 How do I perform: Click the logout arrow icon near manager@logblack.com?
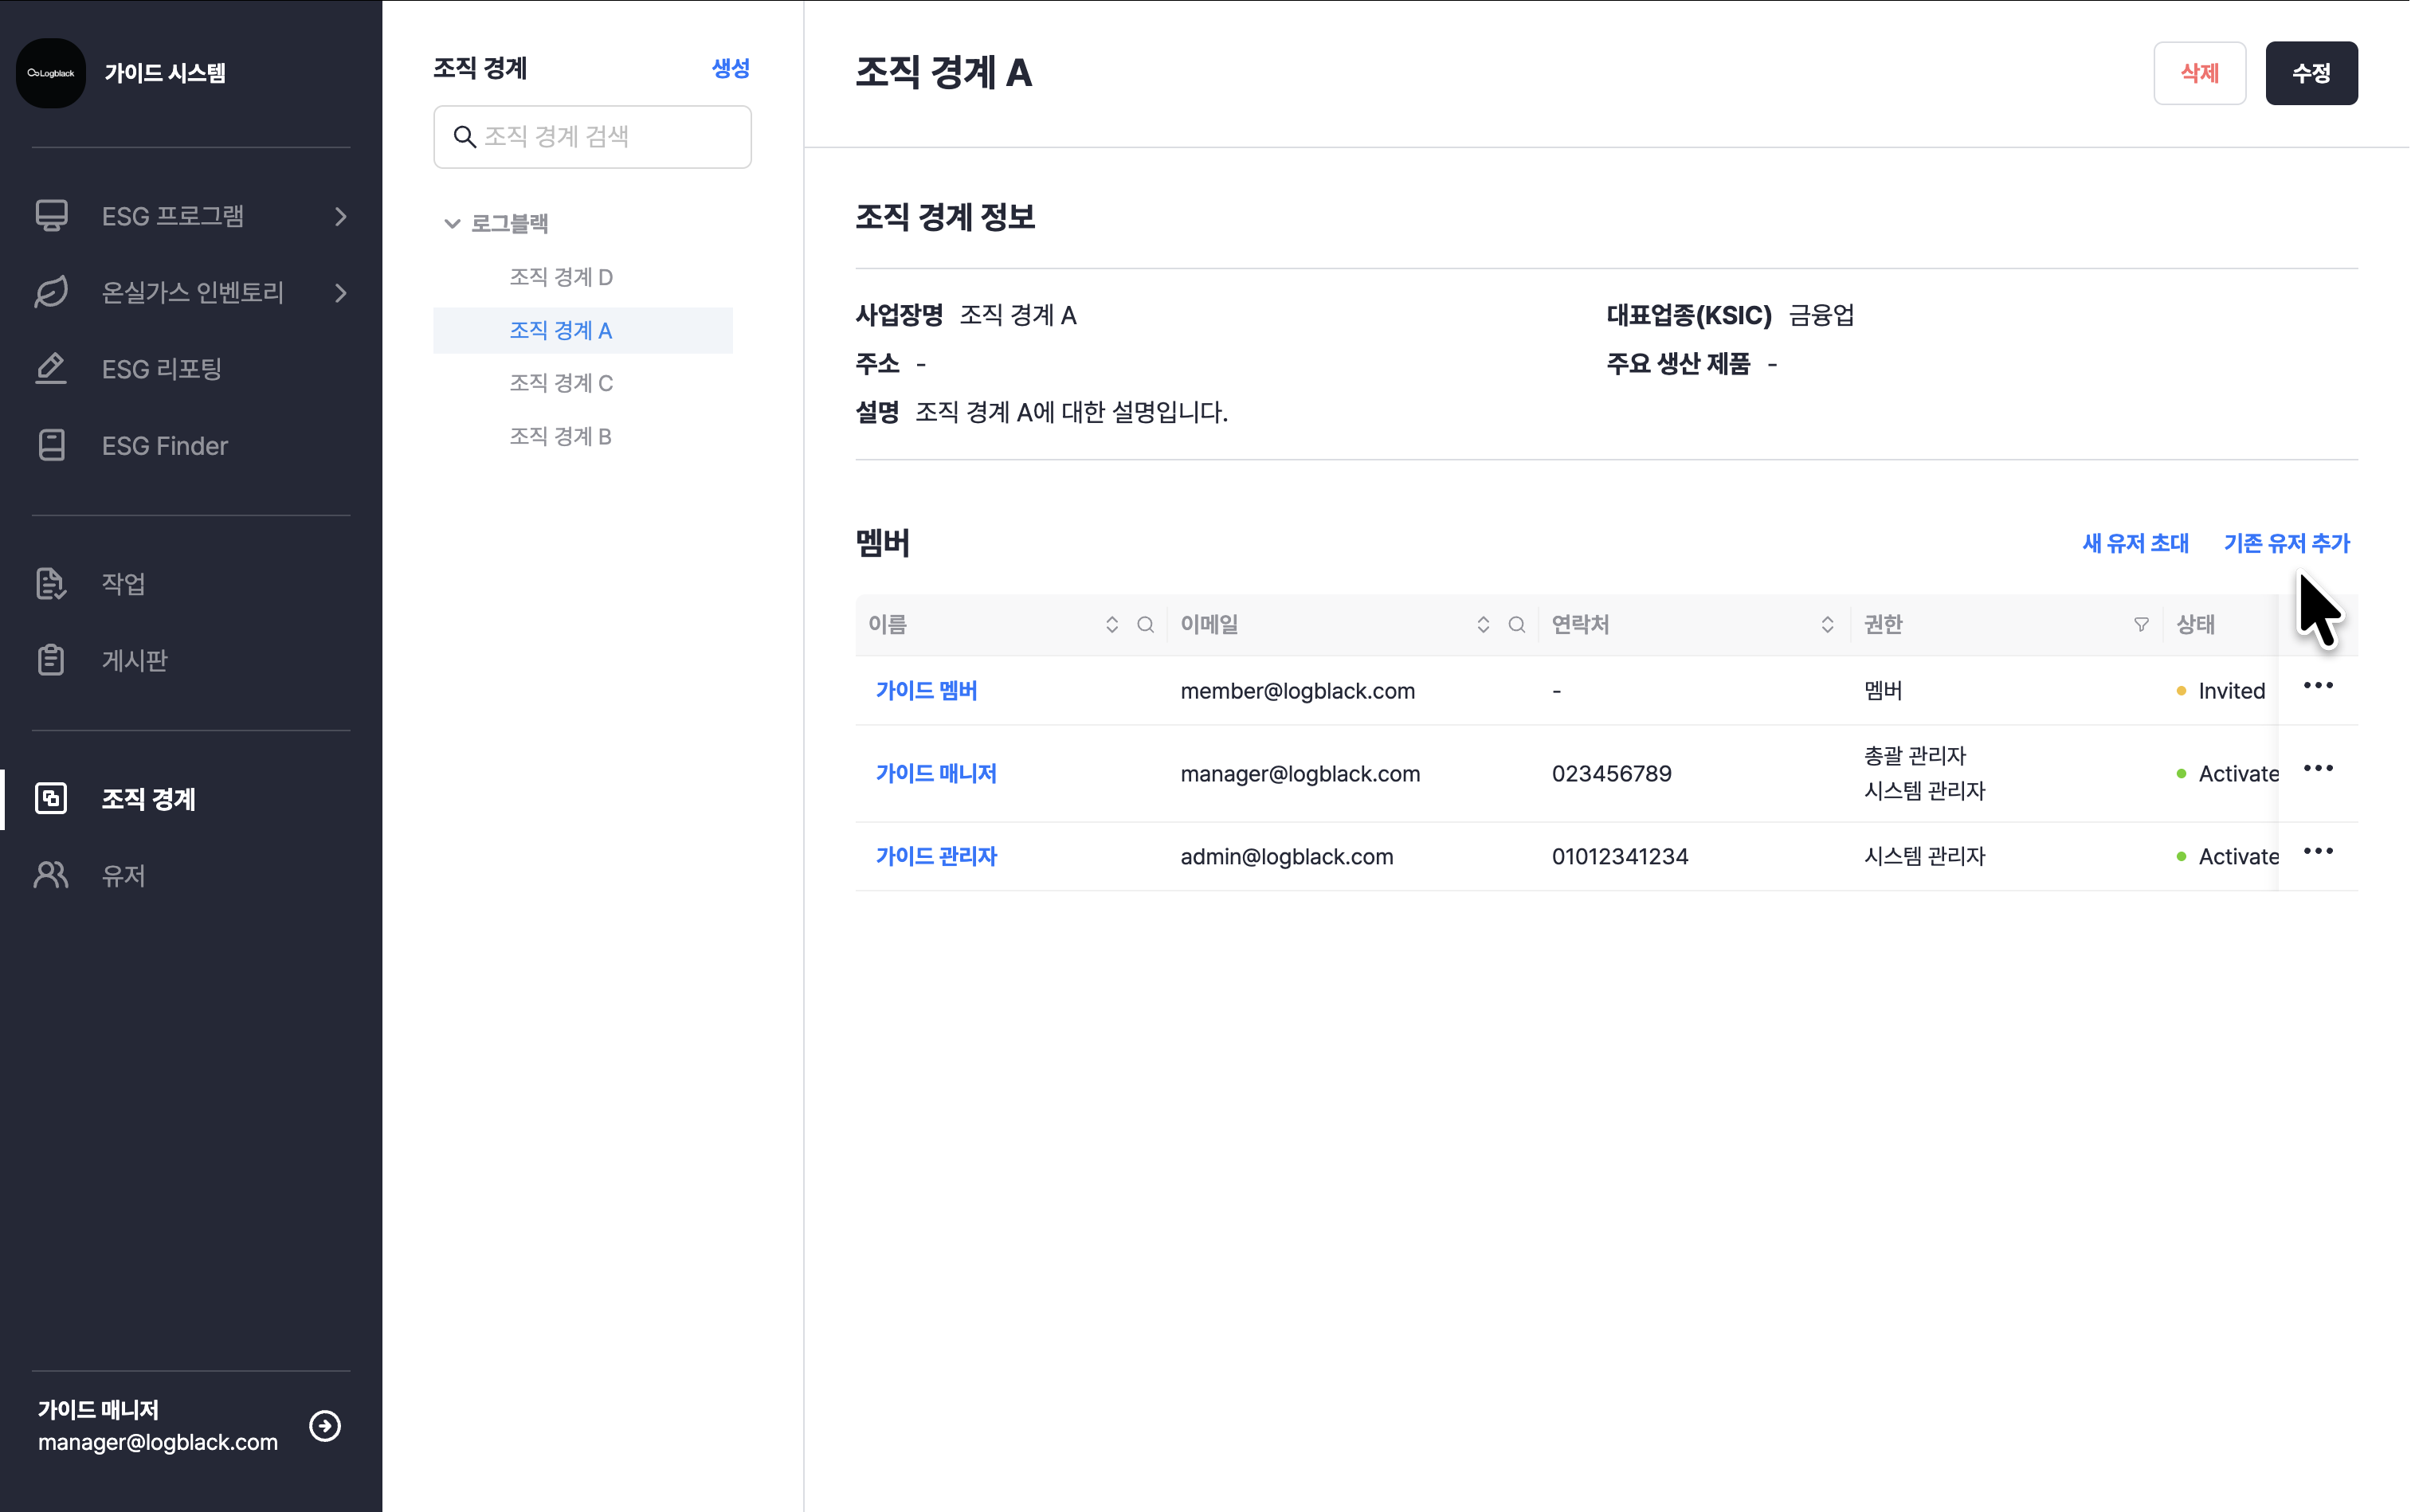[x=325, y=1425]
